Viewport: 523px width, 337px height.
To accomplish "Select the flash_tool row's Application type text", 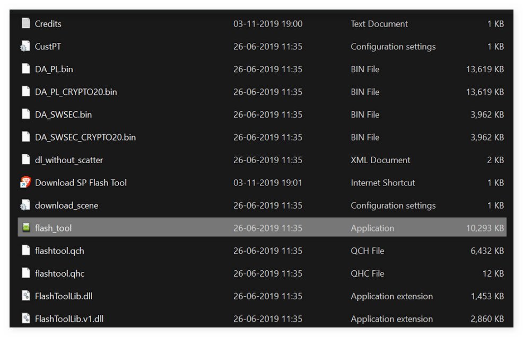I will (372, 228).
